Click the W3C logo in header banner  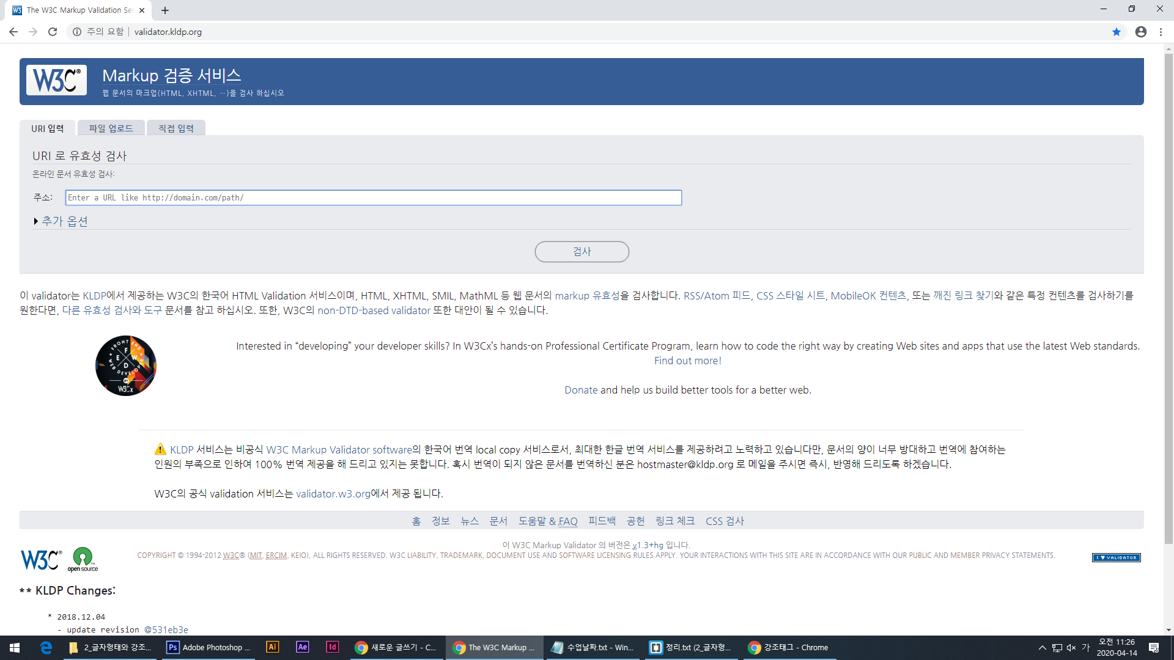(x=56, y=80)
